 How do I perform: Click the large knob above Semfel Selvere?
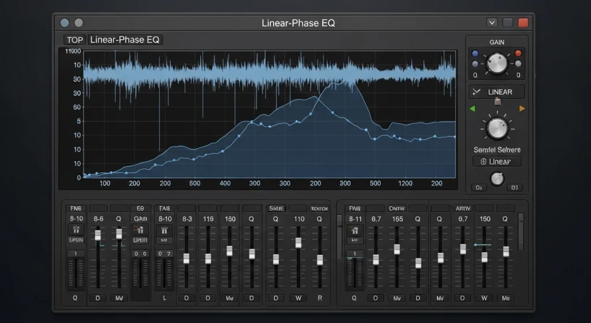(497, 128)
